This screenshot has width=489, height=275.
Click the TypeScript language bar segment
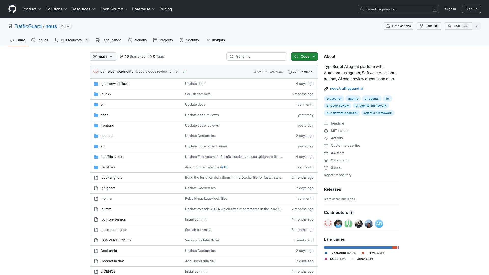click(x=358, y=248)
